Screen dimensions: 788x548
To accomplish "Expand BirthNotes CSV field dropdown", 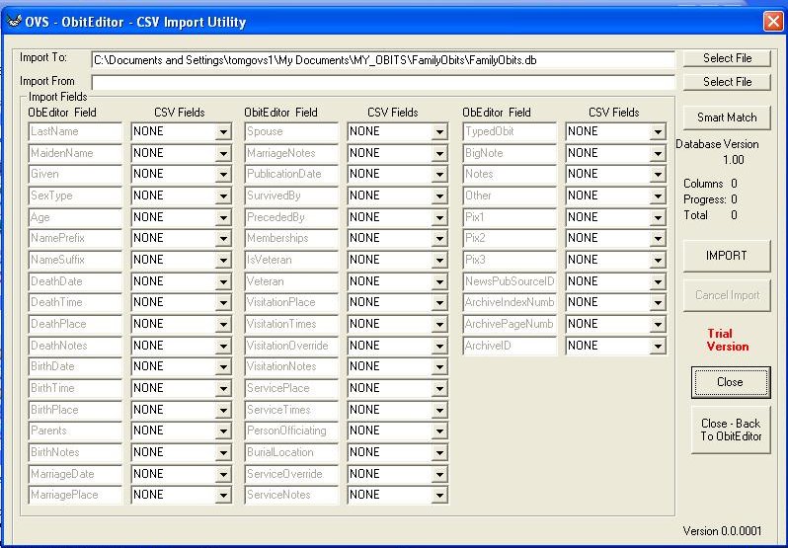I will pyautogui.click(x=223, y=452).
